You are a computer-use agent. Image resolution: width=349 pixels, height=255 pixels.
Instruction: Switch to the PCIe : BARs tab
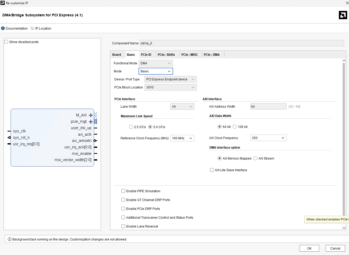point(166,54)
